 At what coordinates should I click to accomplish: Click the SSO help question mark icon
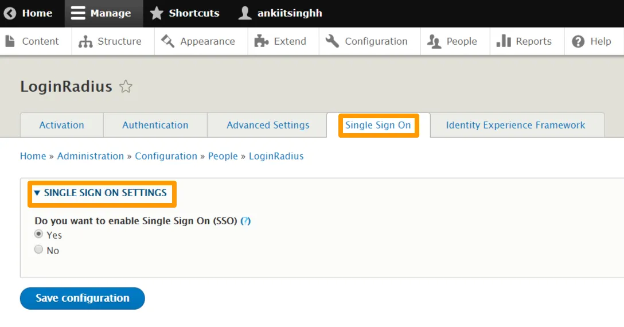(x=245, y=221)
